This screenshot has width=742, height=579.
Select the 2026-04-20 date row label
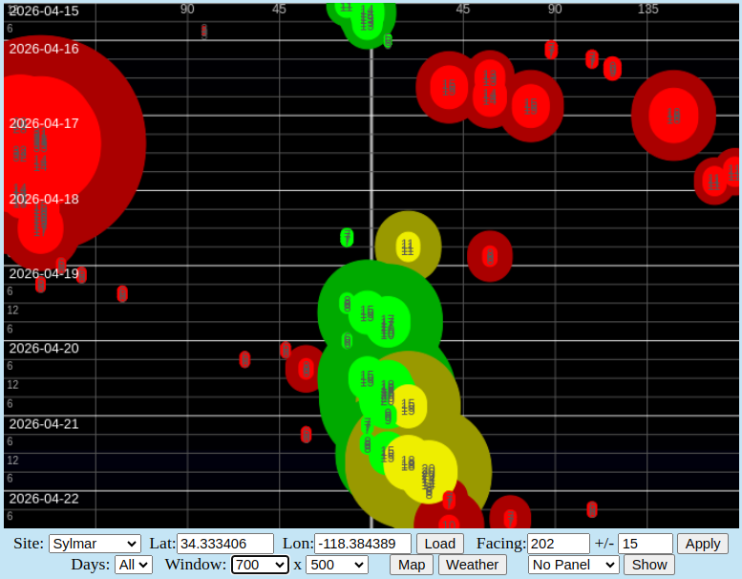pos(44,348)
